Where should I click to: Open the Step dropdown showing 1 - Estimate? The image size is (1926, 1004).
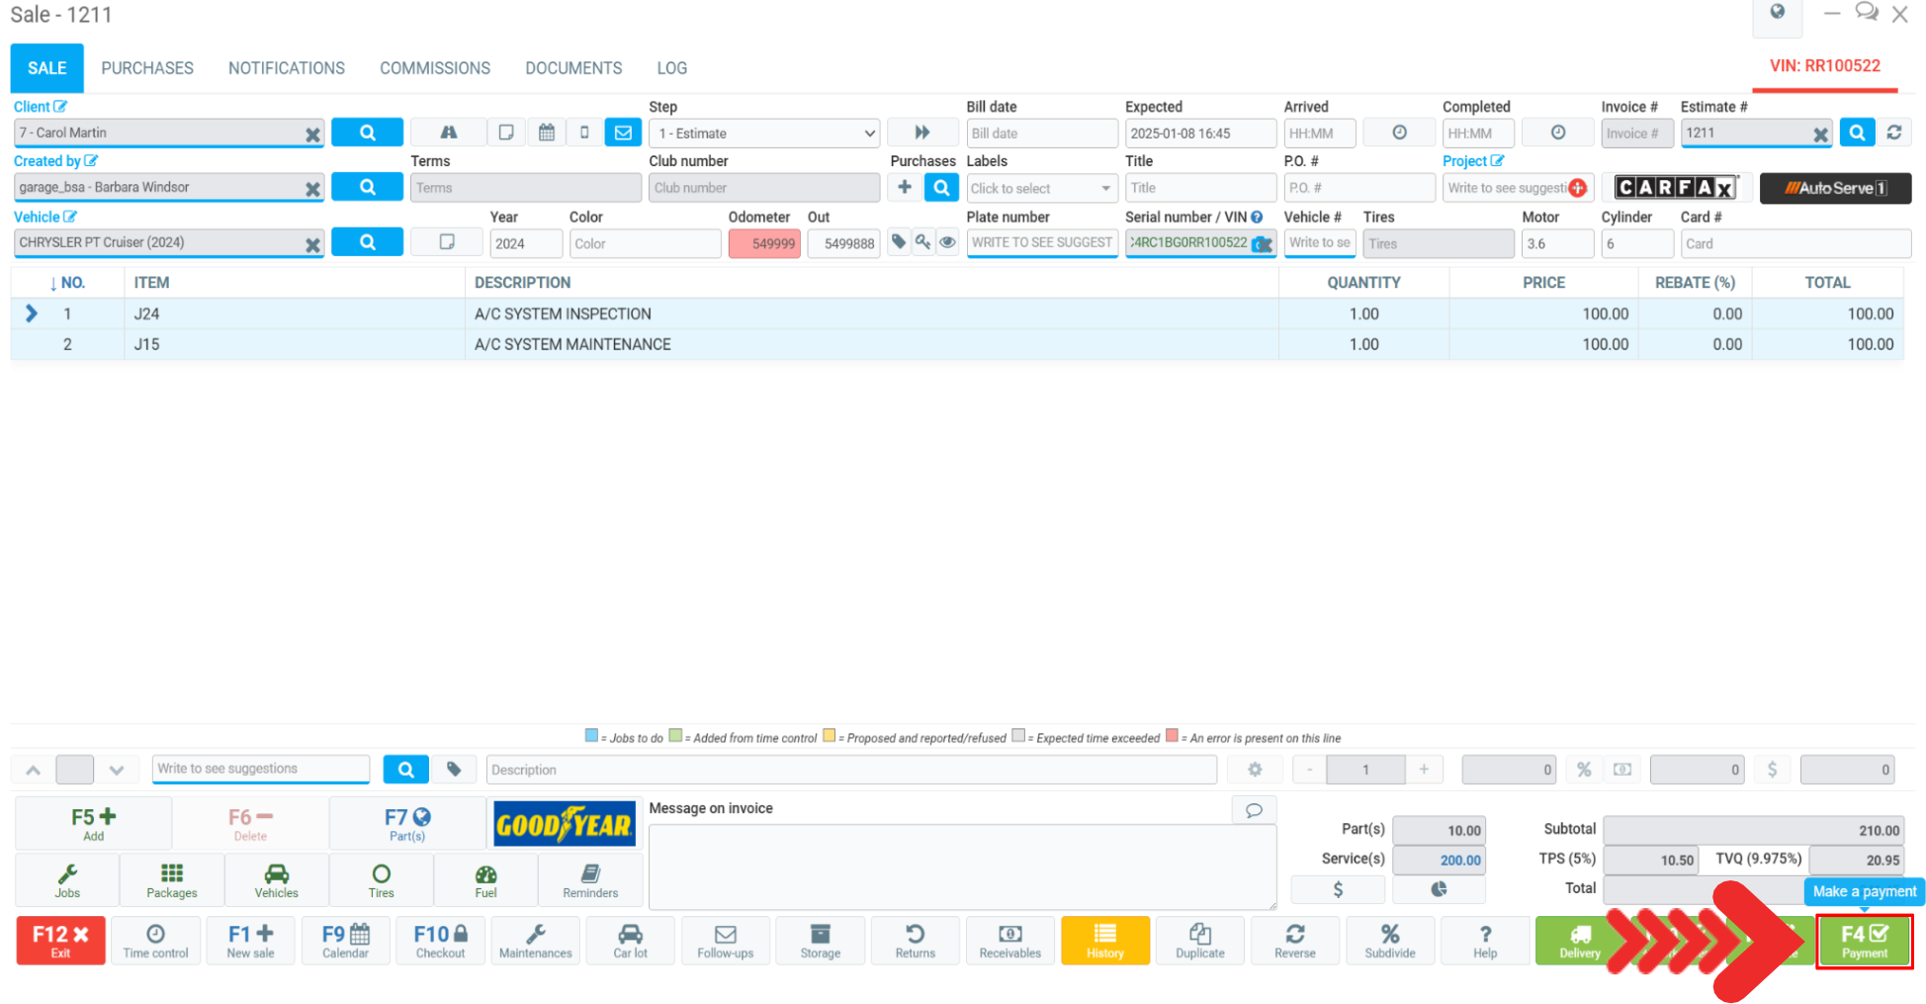(763, 134)
